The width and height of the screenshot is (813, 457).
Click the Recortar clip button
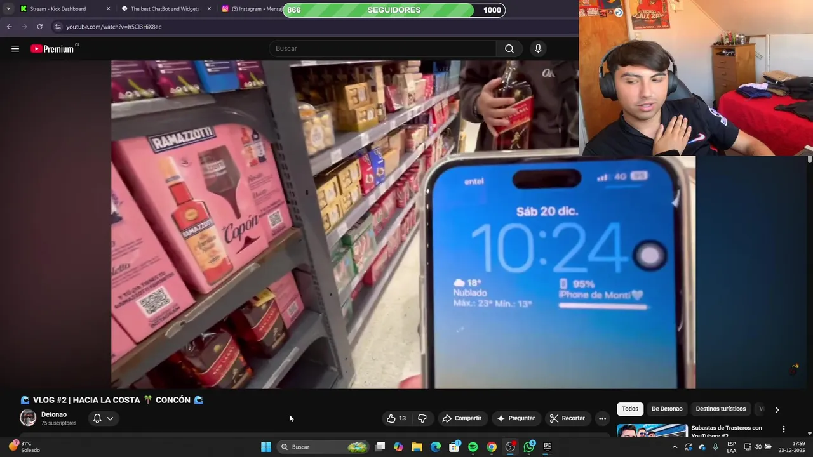[567, 418]
